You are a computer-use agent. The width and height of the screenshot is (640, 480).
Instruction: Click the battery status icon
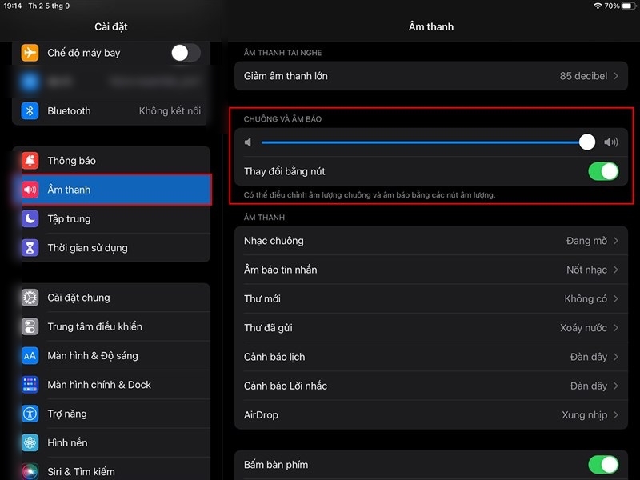point(629,6)
